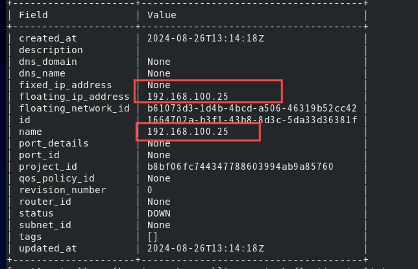Click the description field label
This screenshot has height=269, width=418.
pyautogui.click(x=51, y=50)
